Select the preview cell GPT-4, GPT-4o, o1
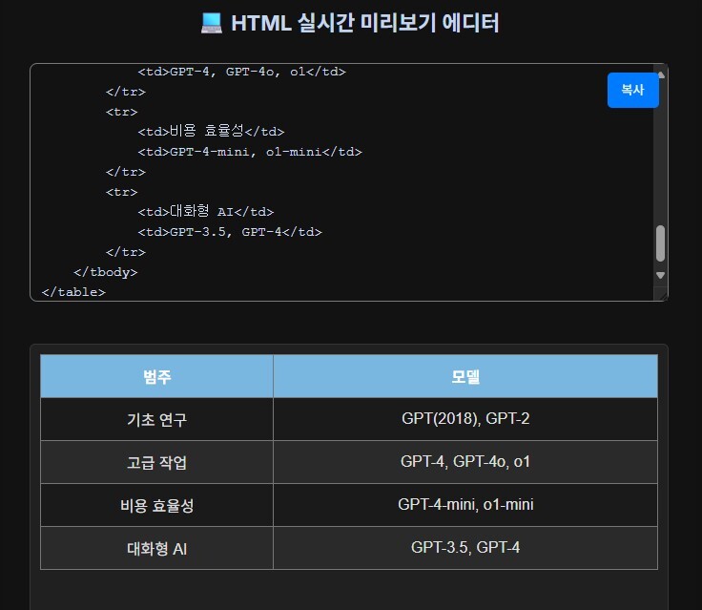 point(465,462)
